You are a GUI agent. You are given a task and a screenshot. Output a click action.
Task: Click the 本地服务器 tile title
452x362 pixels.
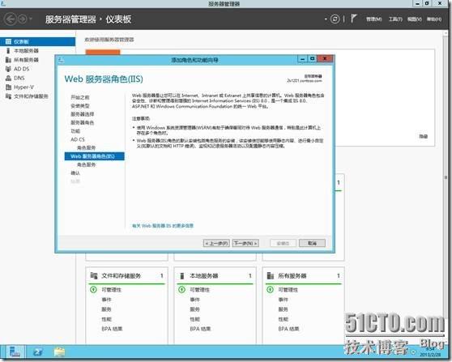point(204,276)
